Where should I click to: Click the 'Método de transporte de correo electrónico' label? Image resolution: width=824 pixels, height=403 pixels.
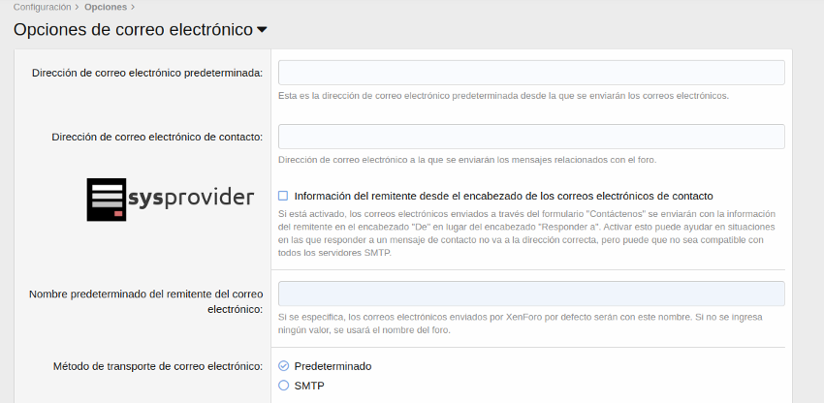[157, 366]
